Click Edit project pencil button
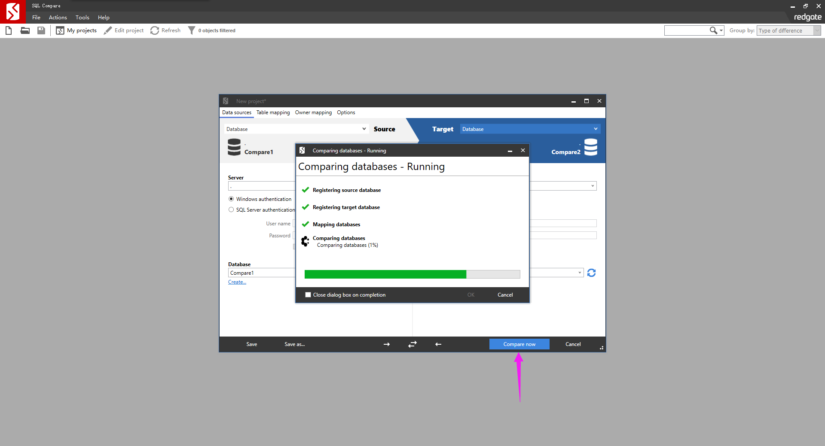The height and width of the screenshot is (446, 825). (x=124, y=30)
